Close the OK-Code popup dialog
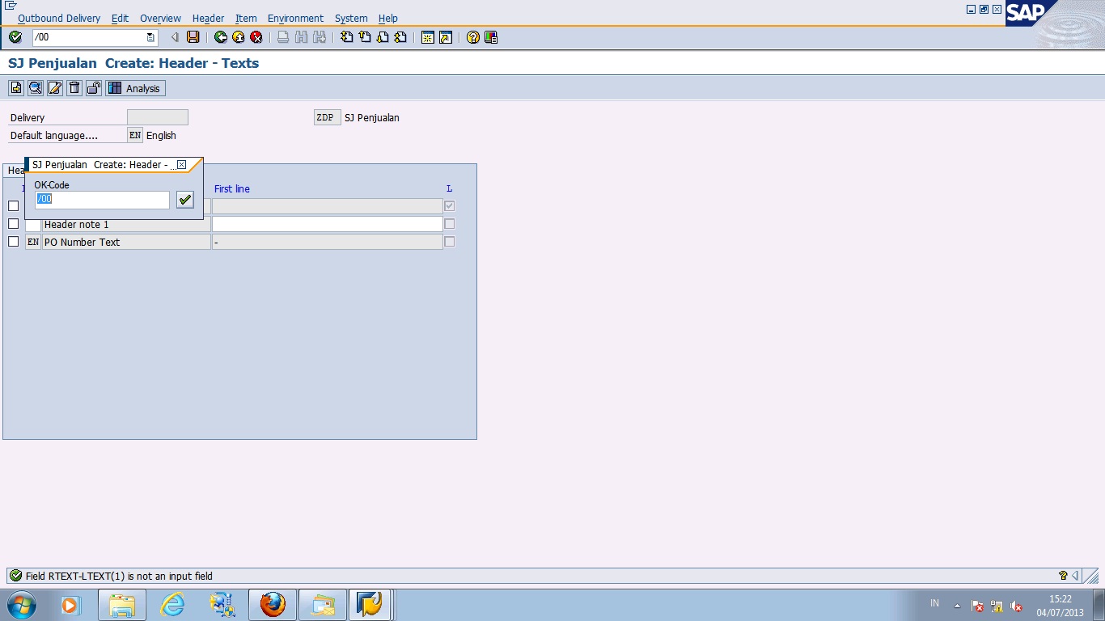Screen dimensions: 1105x621 tap(181, 165)
